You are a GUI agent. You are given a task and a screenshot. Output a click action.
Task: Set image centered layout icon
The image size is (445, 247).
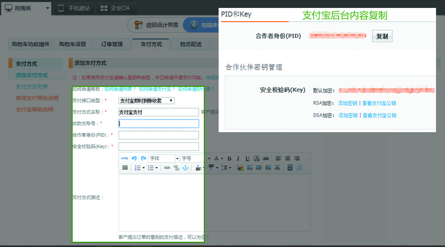point(278,168)
